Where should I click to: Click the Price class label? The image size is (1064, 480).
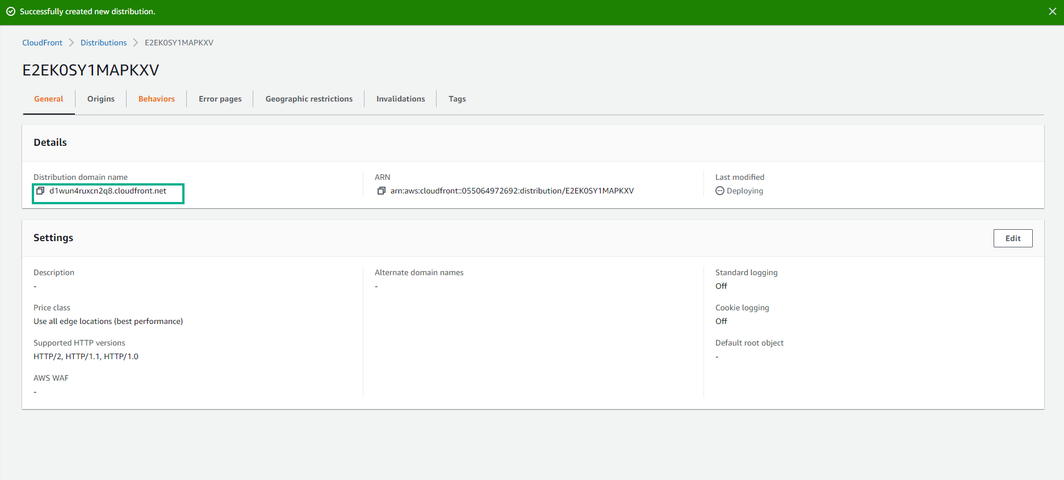52,308
